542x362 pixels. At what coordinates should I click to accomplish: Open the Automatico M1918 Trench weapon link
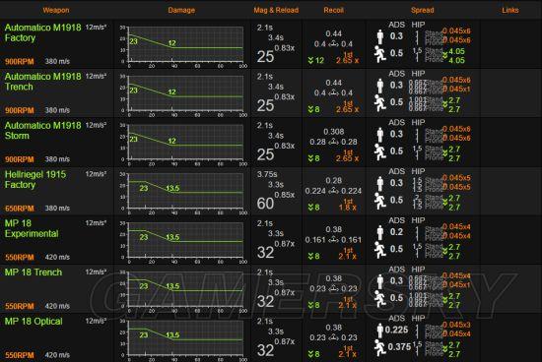coord(42,82)
